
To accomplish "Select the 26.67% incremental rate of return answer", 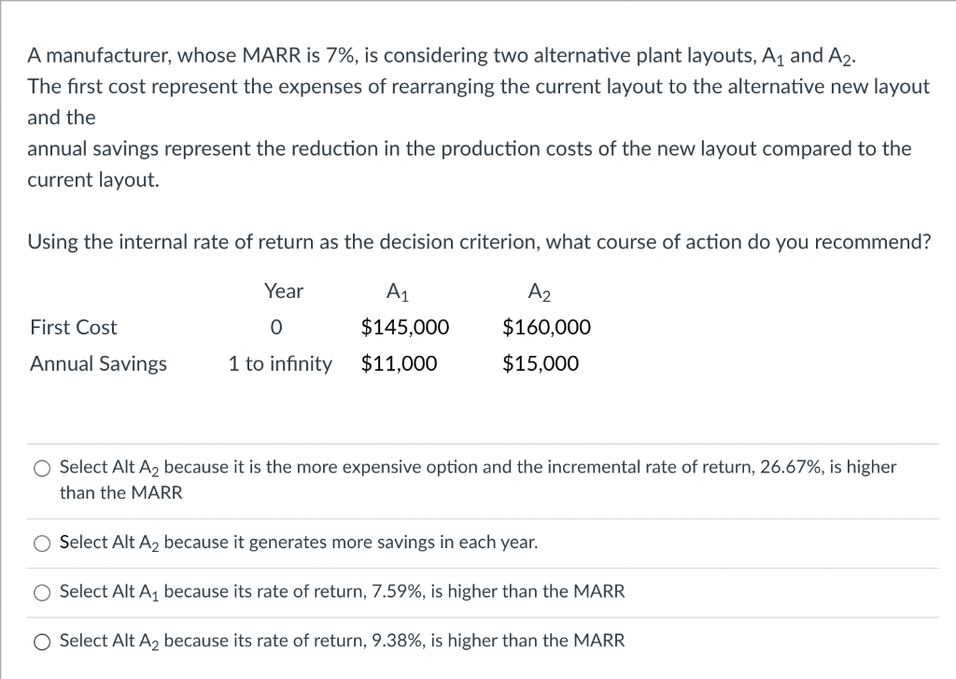I will pos(42,468).
